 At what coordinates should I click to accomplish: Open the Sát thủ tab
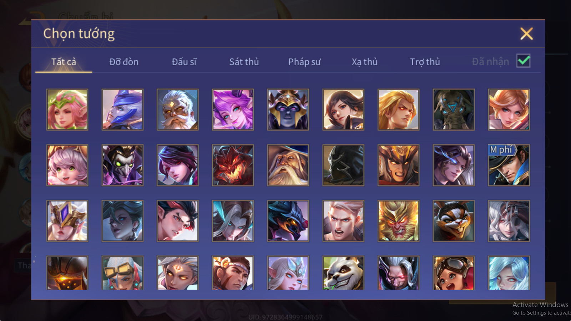[x=244, y=62]
